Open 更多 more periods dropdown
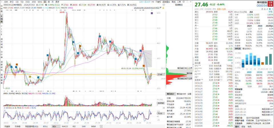The height and width of the screenshot is (128, 274). click(x=57, y=2)
